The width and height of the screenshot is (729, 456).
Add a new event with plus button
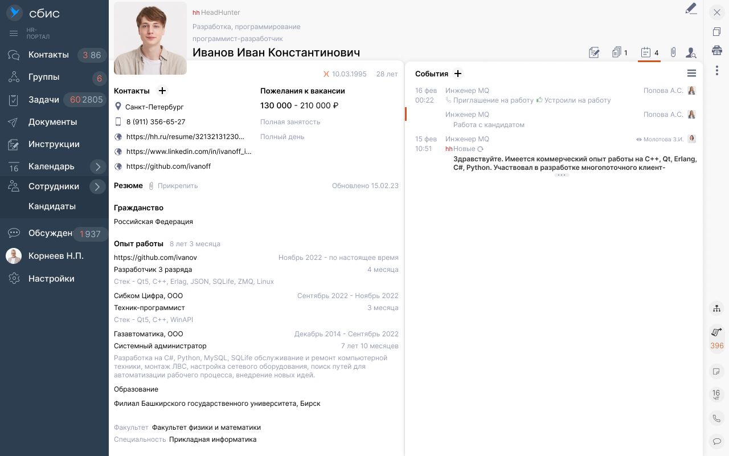pos(457,74)
